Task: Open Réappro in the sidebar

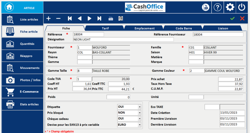Action: [22, 56]
